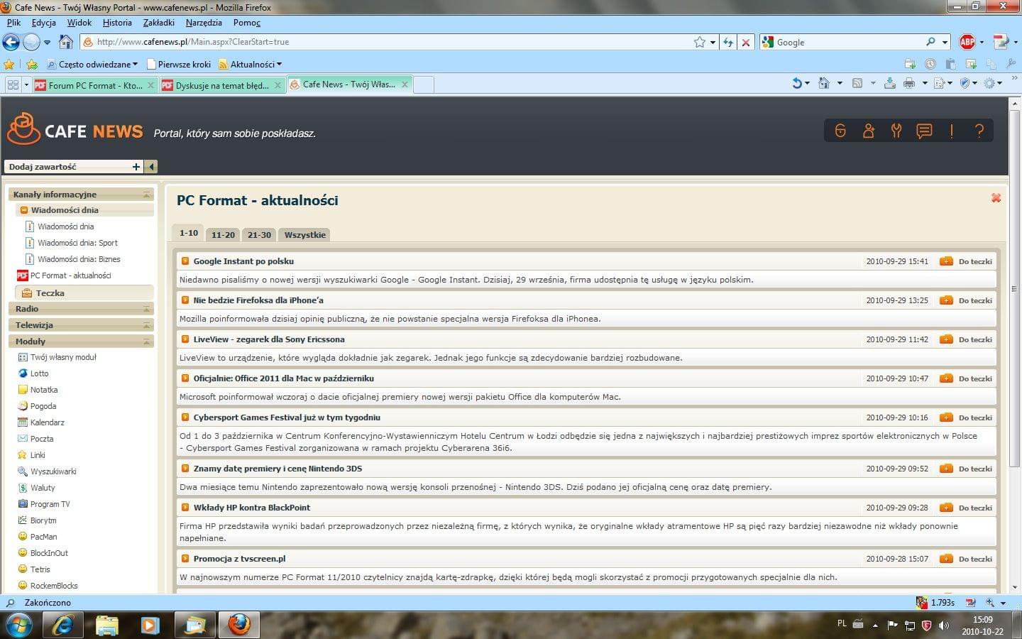Toggle the 'Nie bedzie Firefoksa' orange arrow
Screen dimensions: 1022x639
pos(185,300)
